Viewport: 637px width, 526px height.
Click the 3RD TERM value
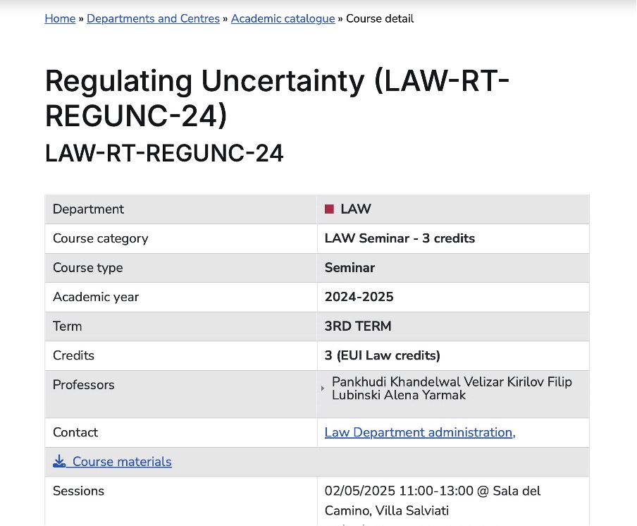point(357,326)
